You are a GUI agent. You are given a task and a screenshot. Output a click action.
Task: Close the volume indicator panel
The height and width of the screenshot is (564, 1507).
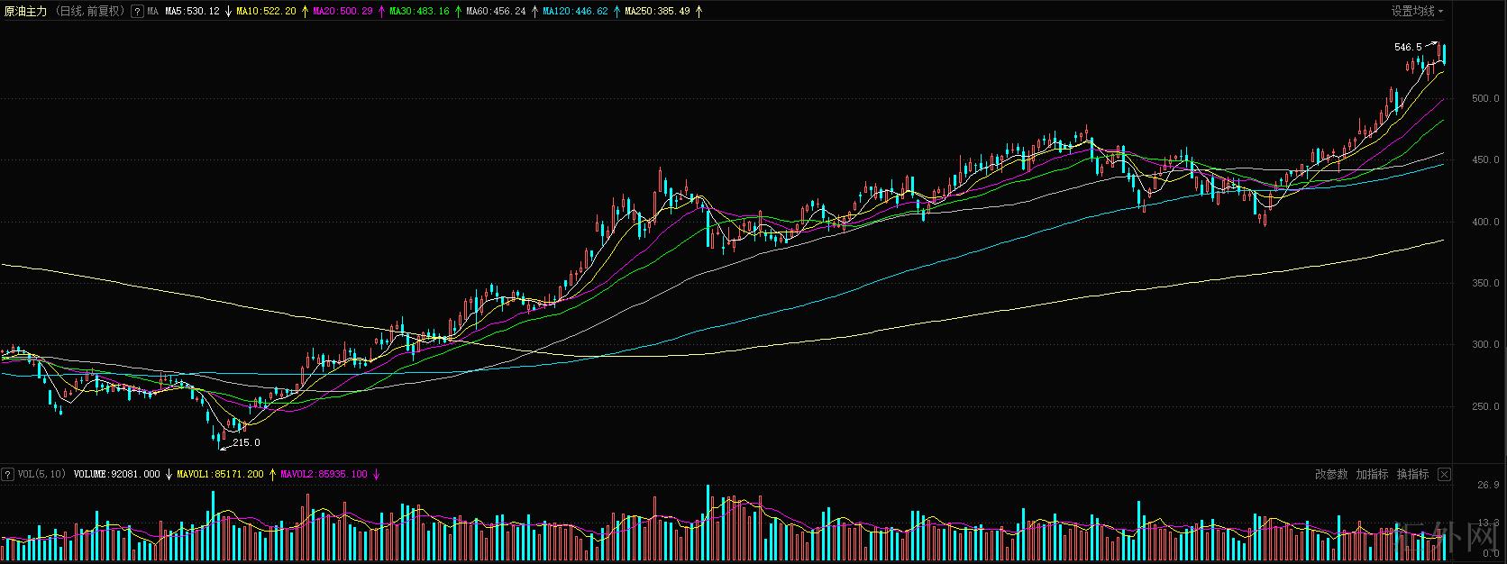pyautogui.click(x=1444, y=474)
